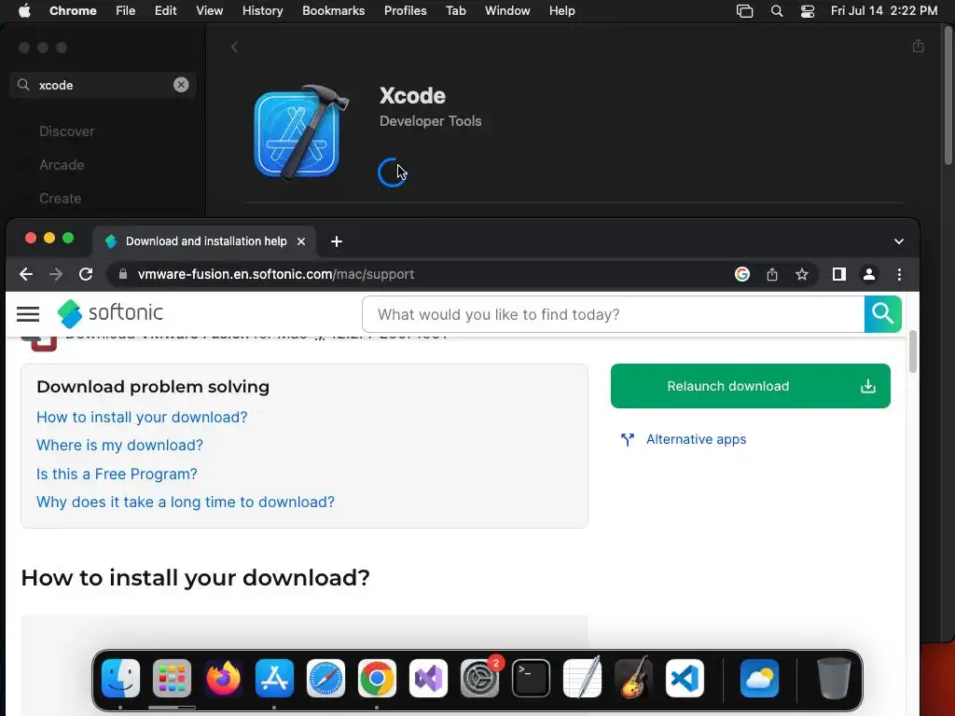Viewport: 955px width, 716px height.
Task: Click the App Store window scrollbar
Action: click(x=948, y=94)
